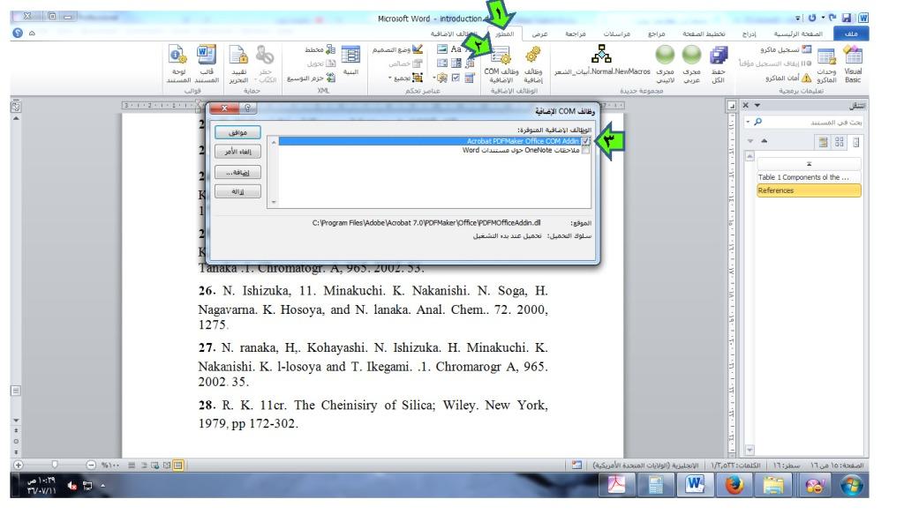The image size is (904, 529).
Task: Open the search options dropdown in navigation pane
Action: 748,122
